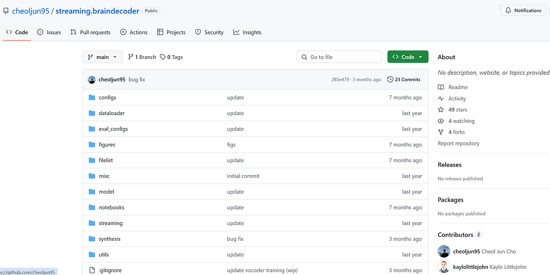Open the configs folder name

(x=107, y=98)
